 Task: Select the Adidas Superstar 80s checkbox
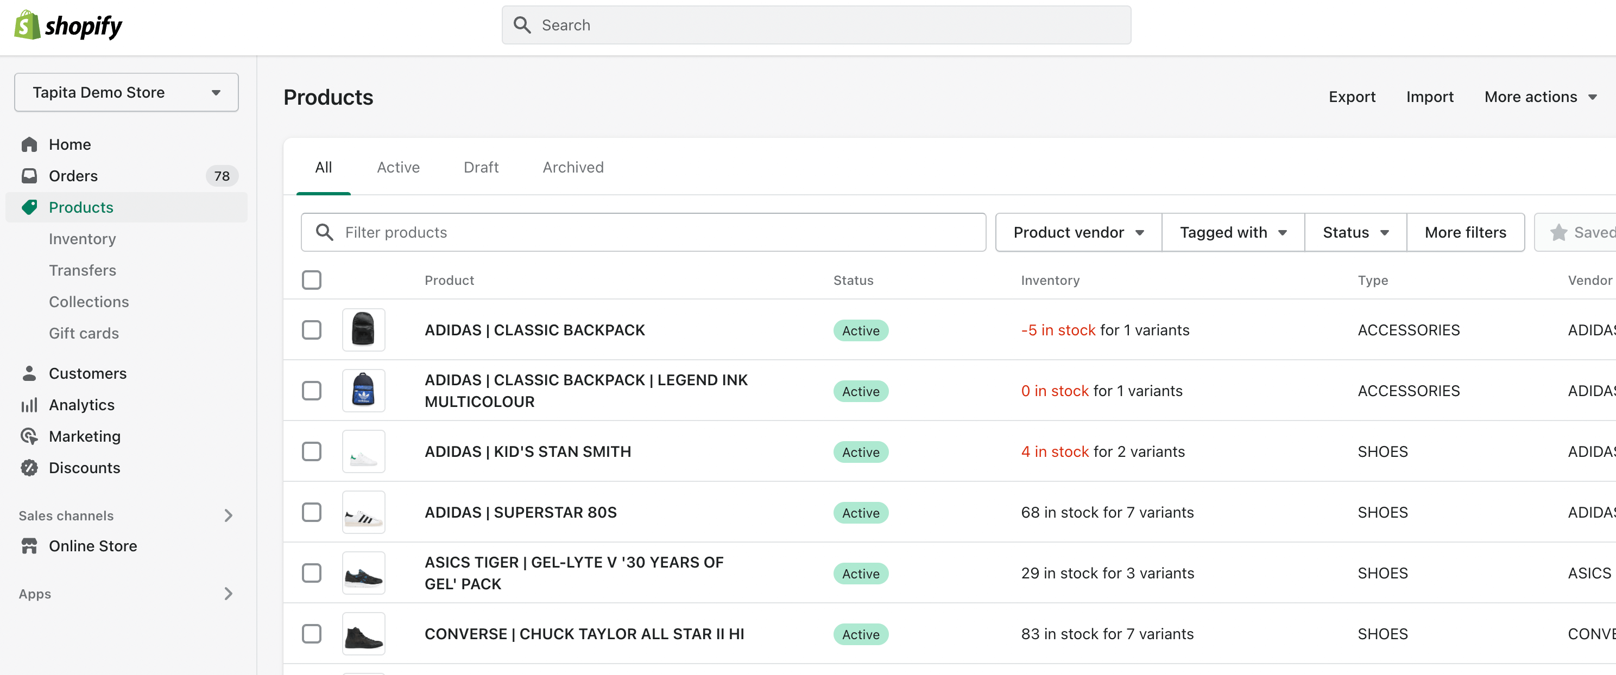click(x=311, y=512)
